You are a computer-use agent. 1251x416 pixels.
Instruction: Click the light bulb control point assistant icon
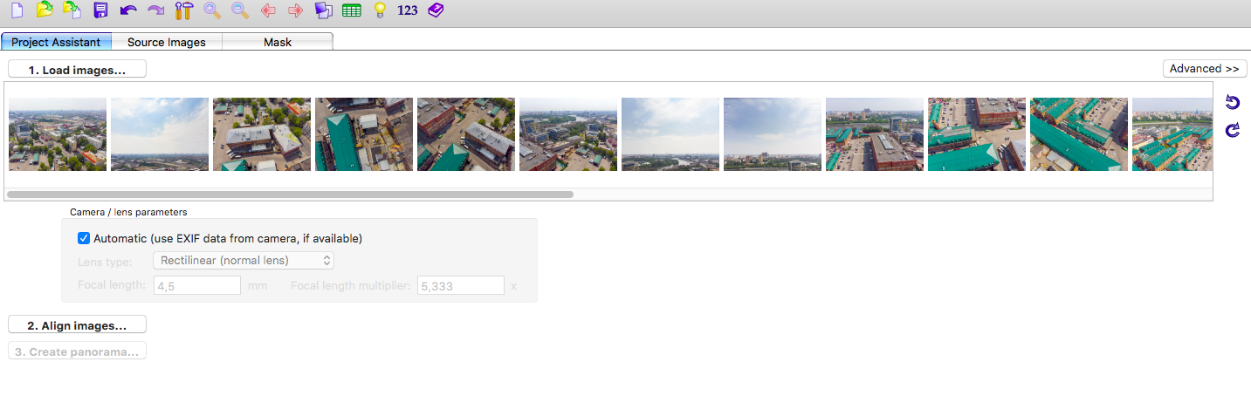380,10
